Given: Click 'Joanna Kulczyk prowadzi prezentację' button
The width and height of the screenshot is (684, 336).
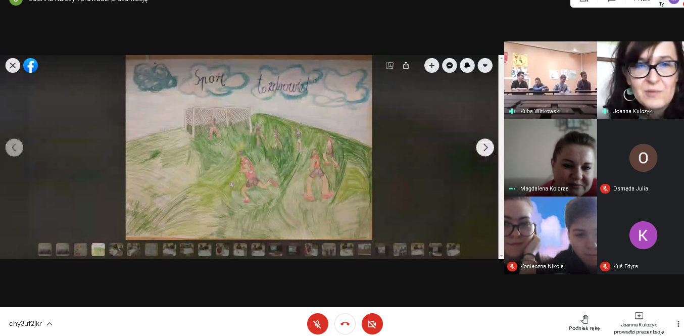Looking at the screenshot, I should coord(639,323).
